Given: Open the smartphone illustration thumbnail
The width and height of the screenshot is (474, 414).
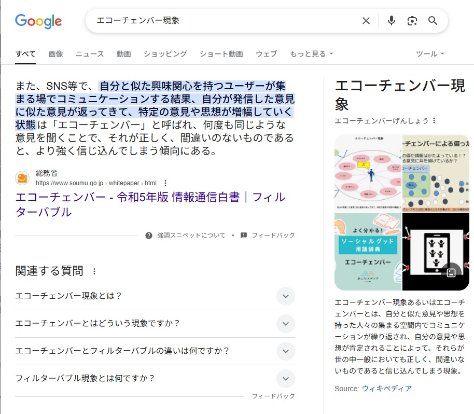Looking at the screenshot, I should pyautogui.click(x=436, y=252).
